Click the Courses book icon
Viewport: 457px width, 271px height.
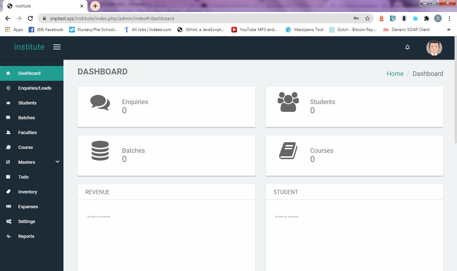[x=288, y=151]
